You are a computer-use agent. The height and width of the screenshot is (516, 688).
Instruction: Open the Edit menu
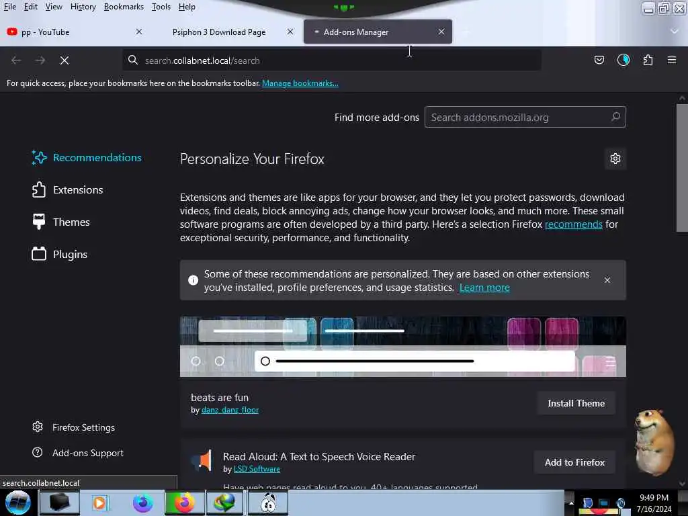[x=31, y=7]
